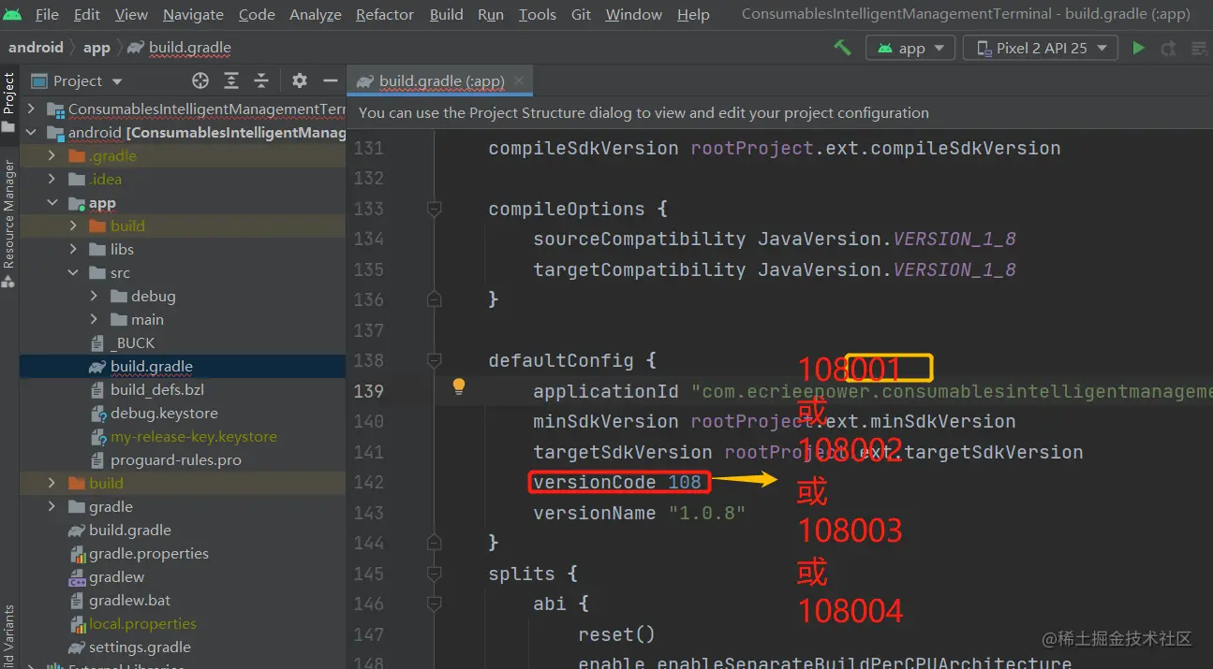The width and height of the screenshot is (1213, 669).
Task: Expand the libs folder
Action: (74, 250)
